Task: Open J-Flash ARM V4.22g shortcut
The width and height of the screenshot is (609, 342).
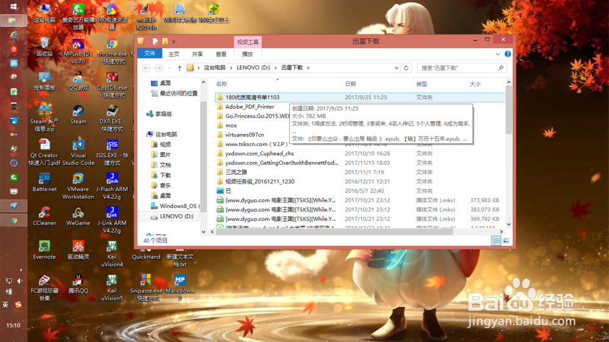Action: click(x=112, y=186)
